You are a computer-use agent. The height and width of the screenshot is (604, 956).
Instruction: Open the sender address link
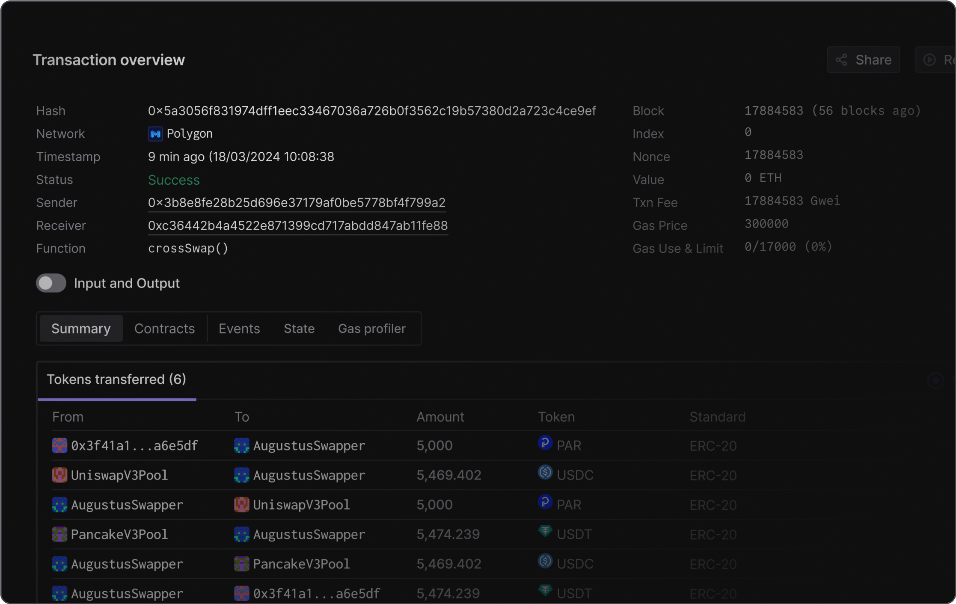(297, 202)
